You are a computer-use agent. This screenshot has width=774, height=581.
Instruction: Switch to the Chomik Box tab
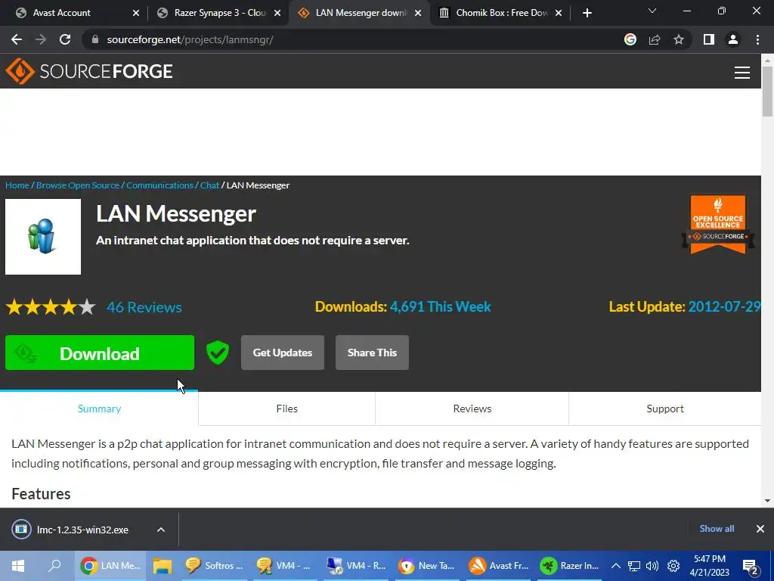click(501, 13)
